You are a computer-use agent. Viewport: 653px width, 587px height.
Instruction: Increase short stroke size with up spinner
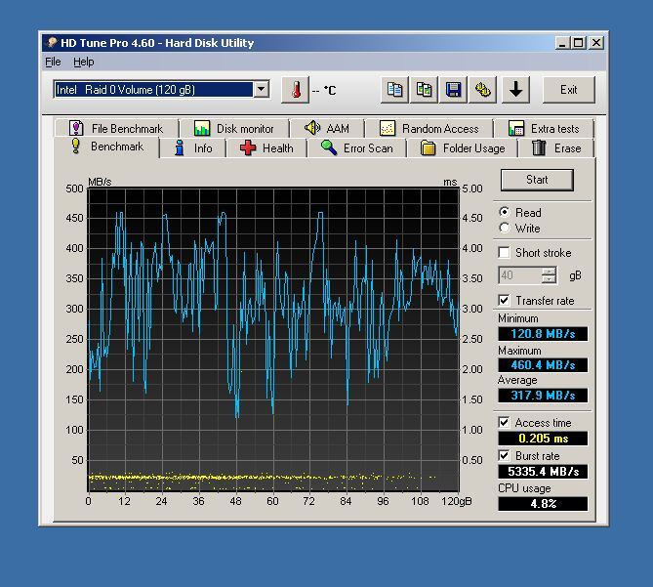(549, 272)
